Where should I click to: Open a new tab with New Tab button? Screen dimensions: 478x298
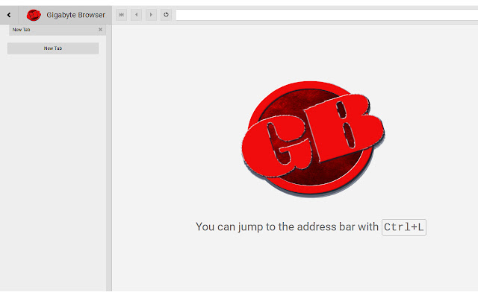pyautogui.click(x=53, y=48)
